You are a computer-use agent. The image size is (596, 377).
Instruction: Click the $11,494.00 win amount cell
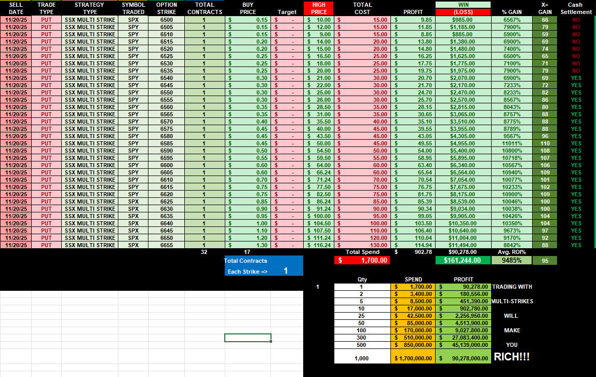pos(464,245)
